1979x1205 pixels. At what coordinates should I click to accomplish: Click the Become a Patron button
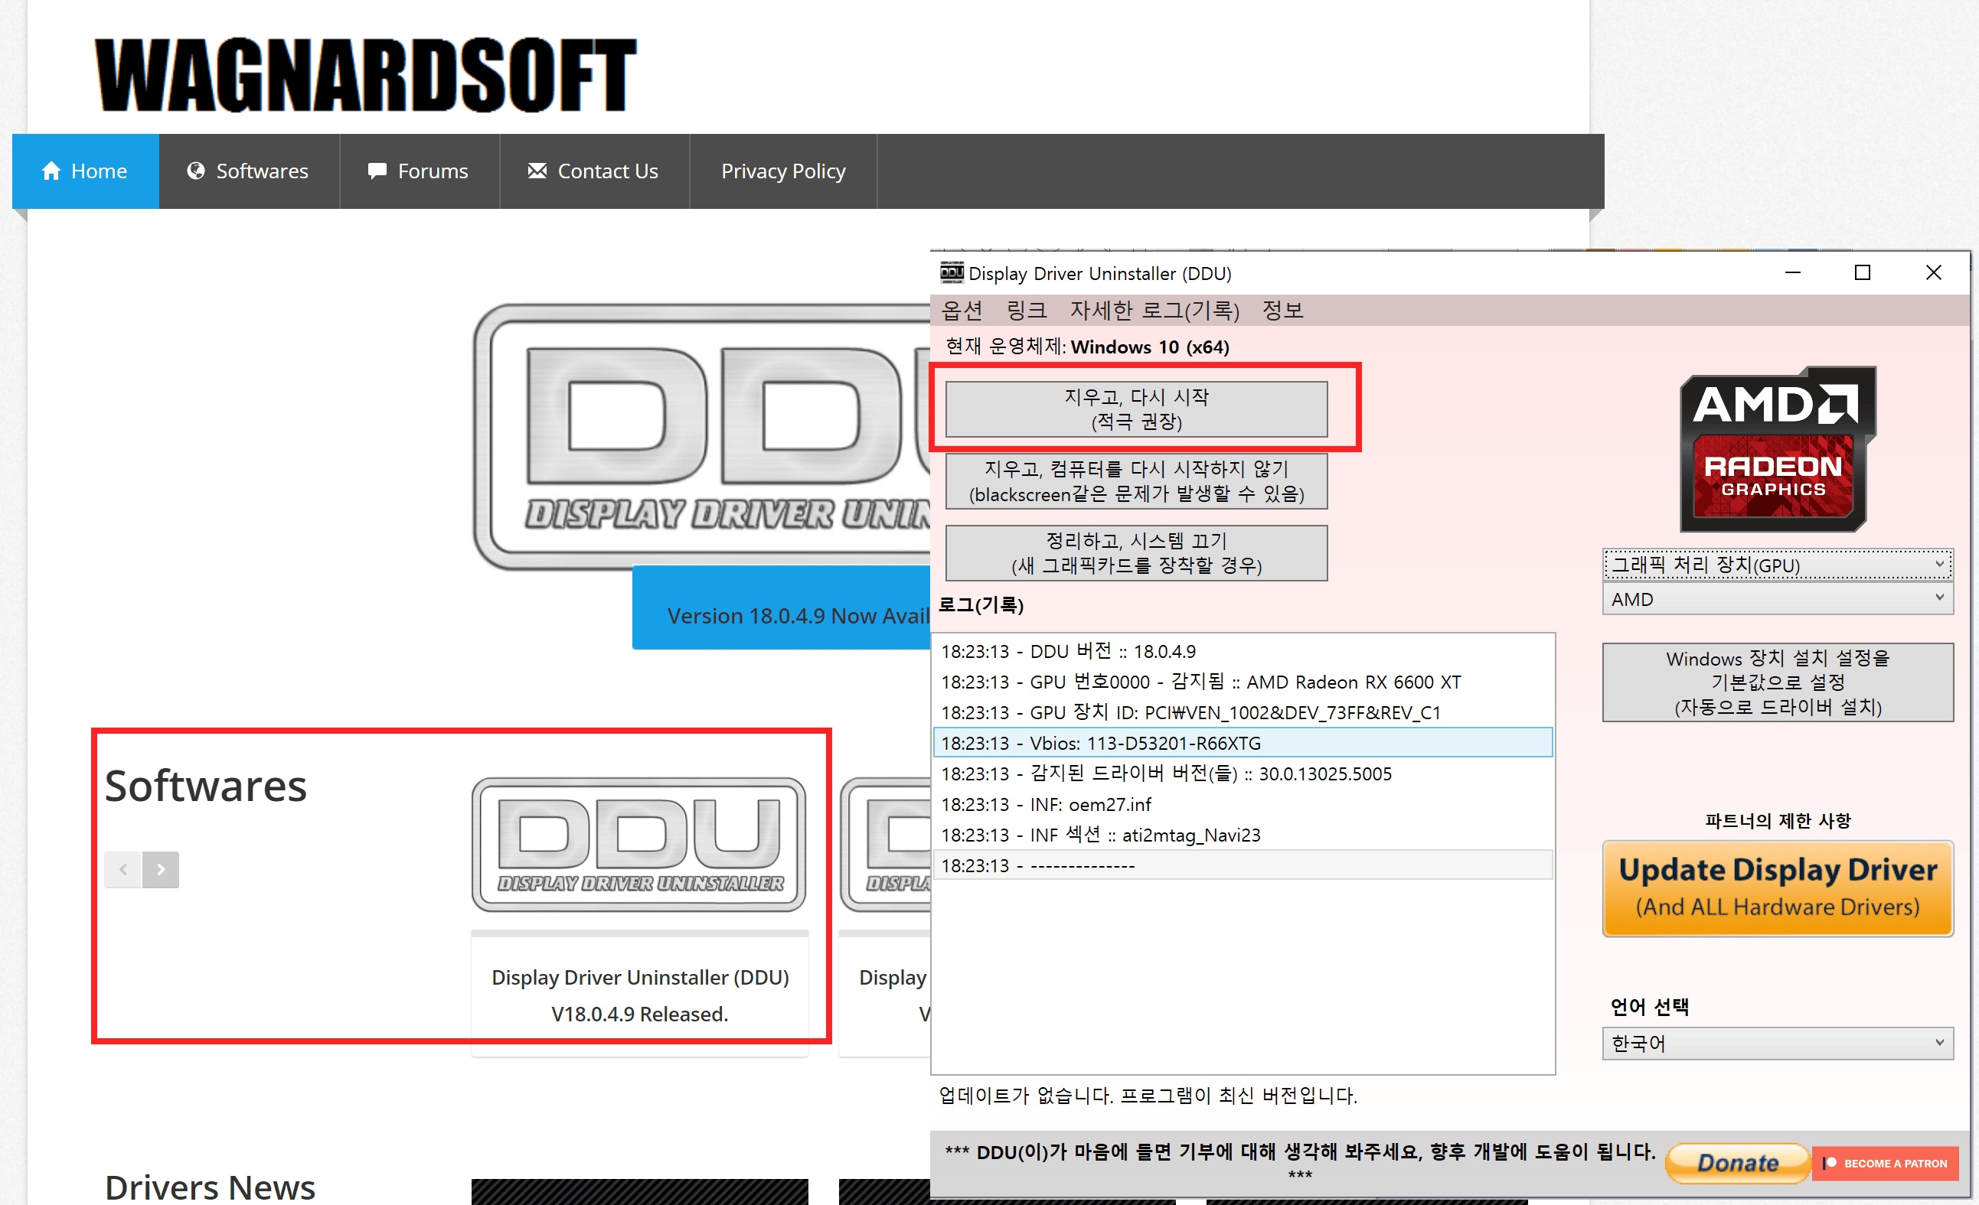coord(1884,1163)
